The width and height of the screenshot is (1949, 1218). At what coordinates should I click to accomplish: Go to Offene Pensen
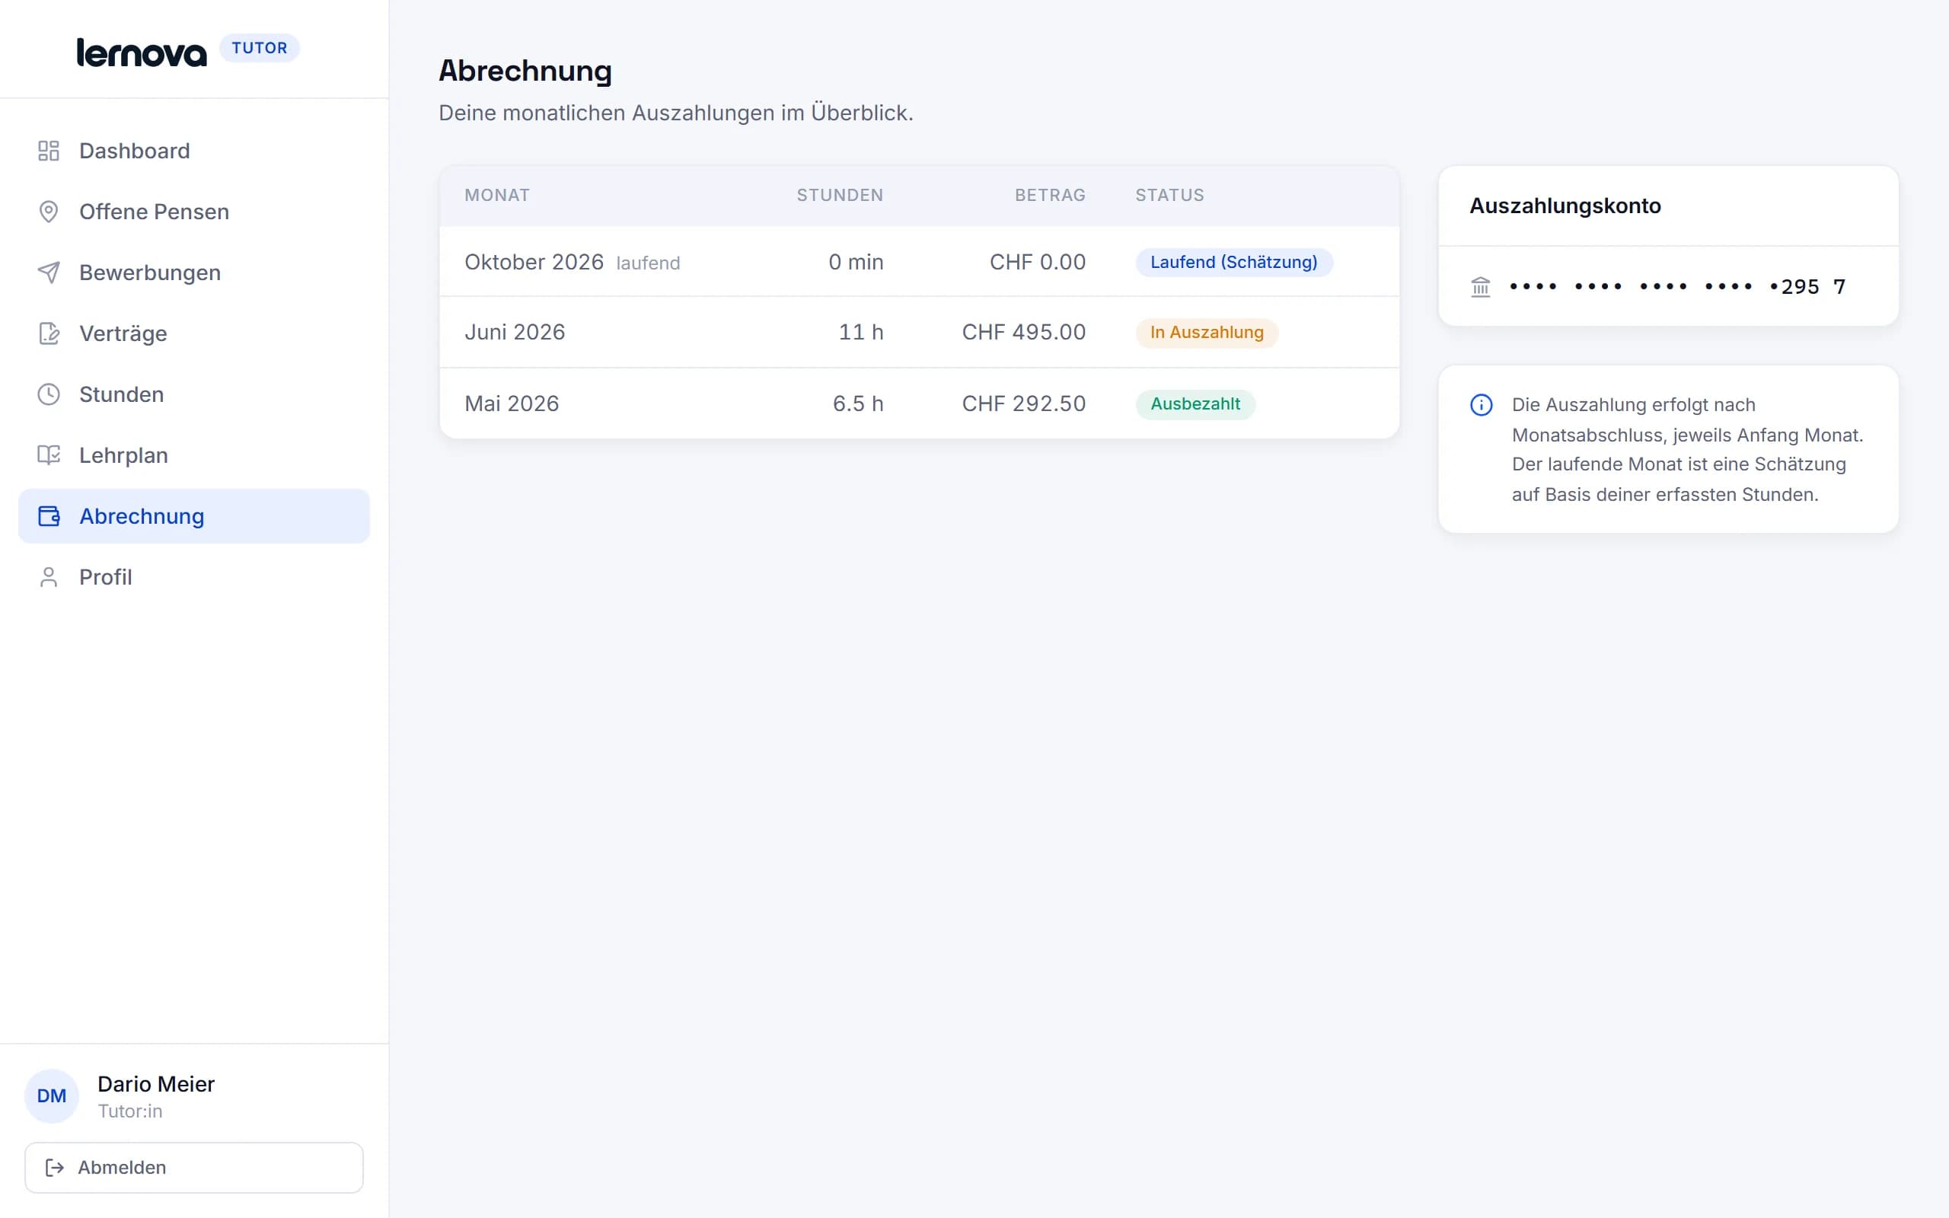(x=194, y=212)
